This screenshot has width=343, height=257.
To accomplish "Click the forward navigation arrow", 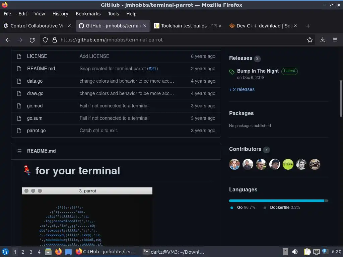I will pyautogui.click(x=20, y=40).
